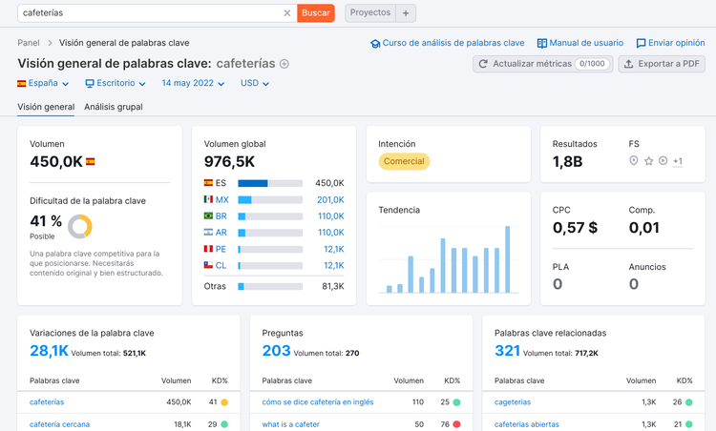Click the cafeterias abiertas related keyword
Viewport: 716px width, 431px height.
point(526,424)
